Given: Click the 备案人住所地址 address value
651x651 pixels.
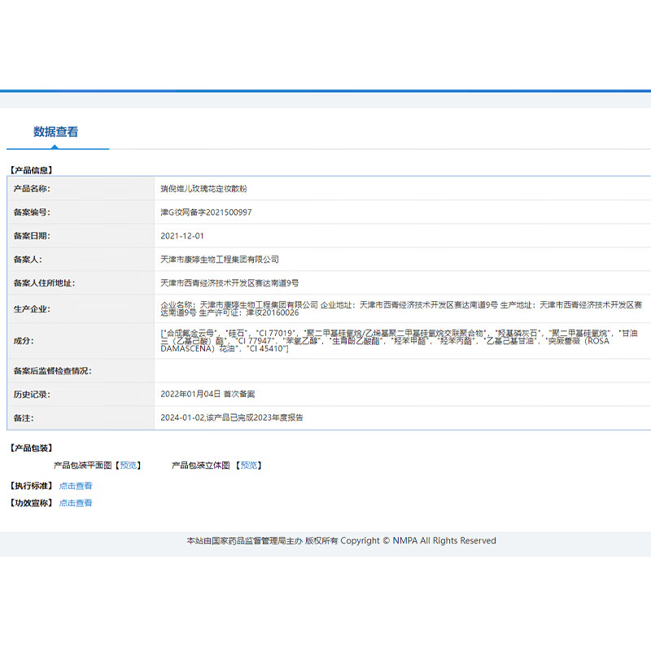Looking at the screenshot, I should pos(229,283).
